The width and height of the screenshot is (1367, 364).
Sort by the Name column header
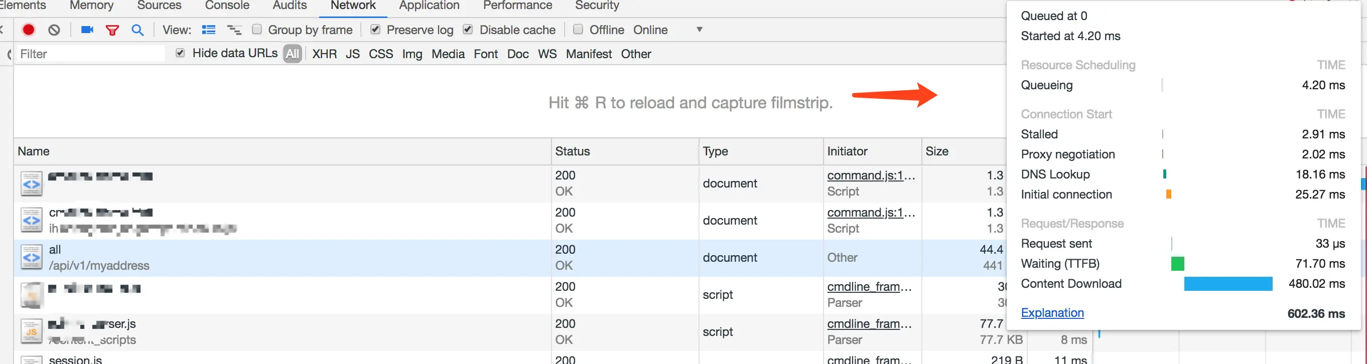283,151
